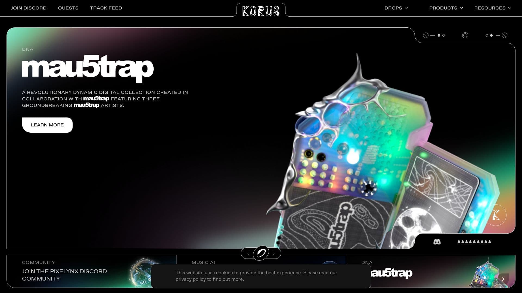The height and width of the screenshot is (293, 522).
Task: Click the leftmost crossed-circle icon
Action: click(426, 35)
